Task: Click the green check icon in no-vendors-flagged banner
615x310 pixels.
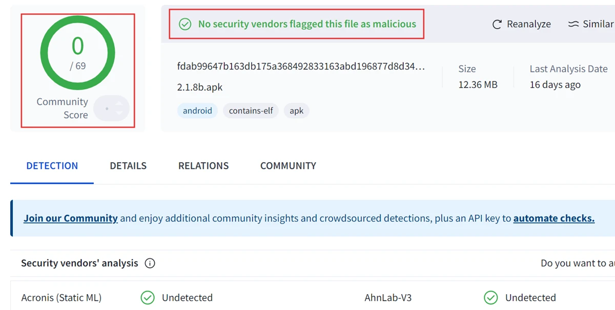Action: point(184,24)
